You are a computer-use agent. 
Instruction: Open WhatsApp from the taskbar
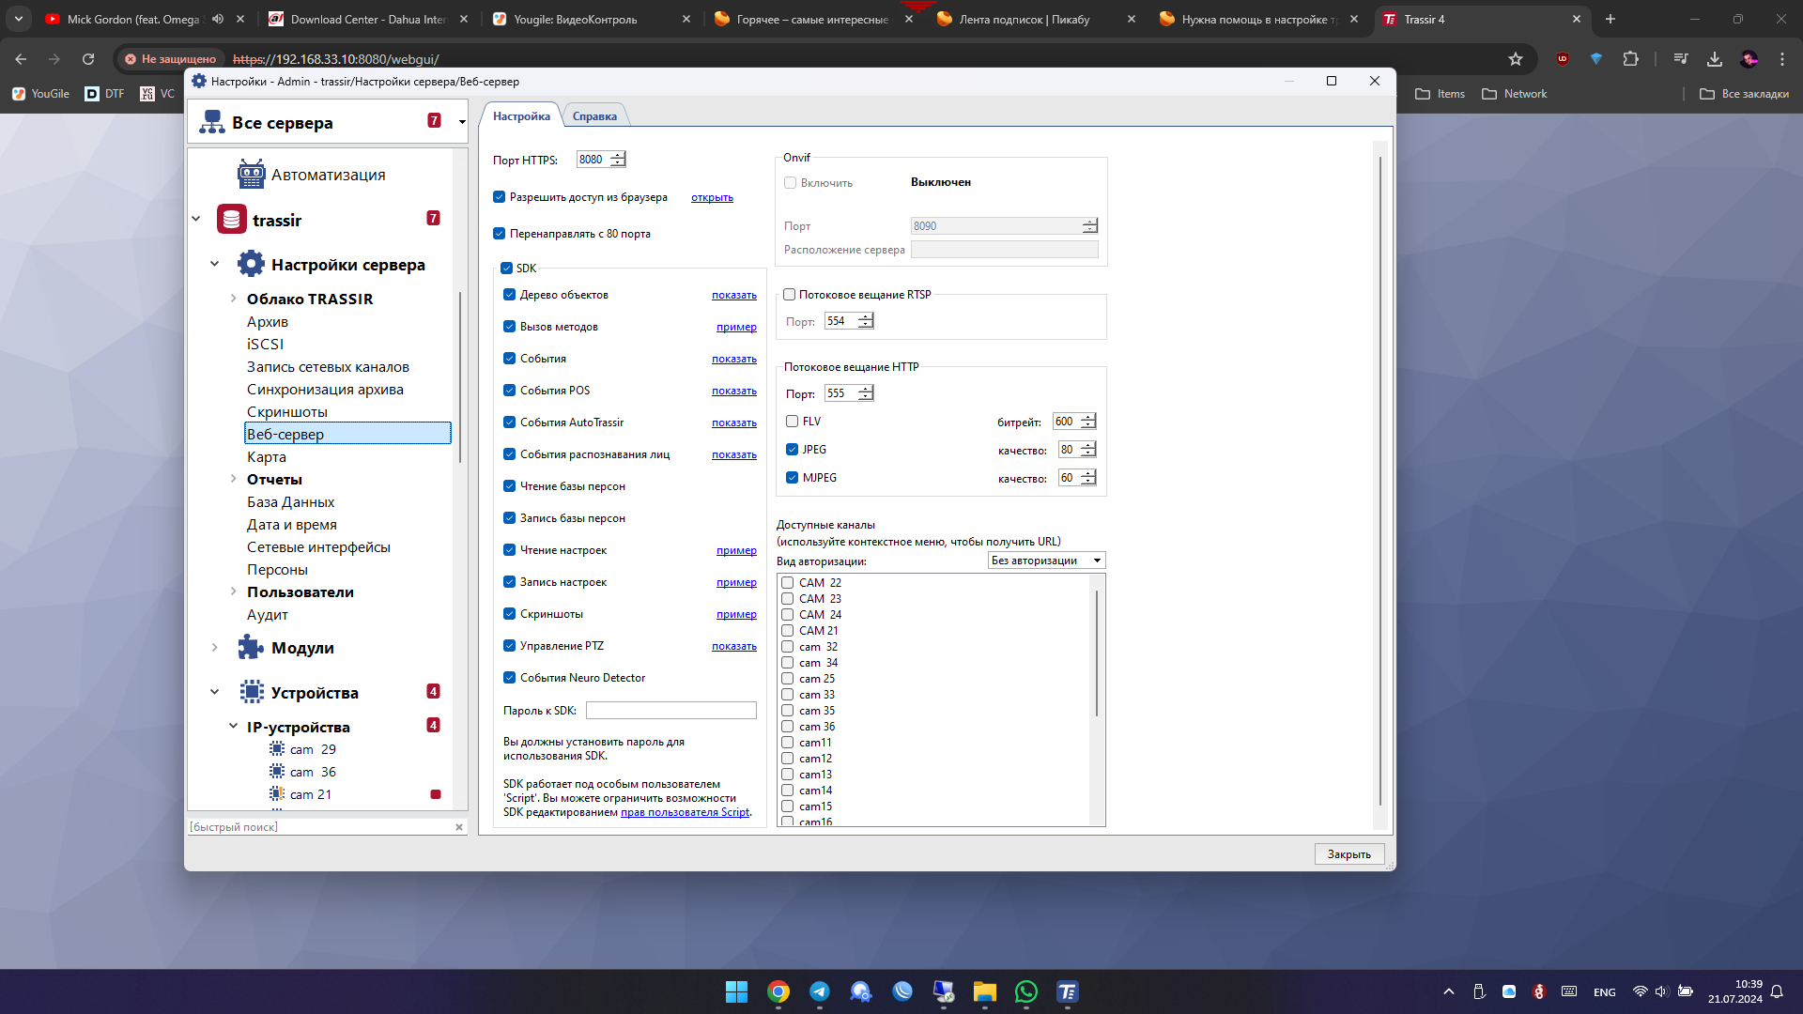point(1026,991)
